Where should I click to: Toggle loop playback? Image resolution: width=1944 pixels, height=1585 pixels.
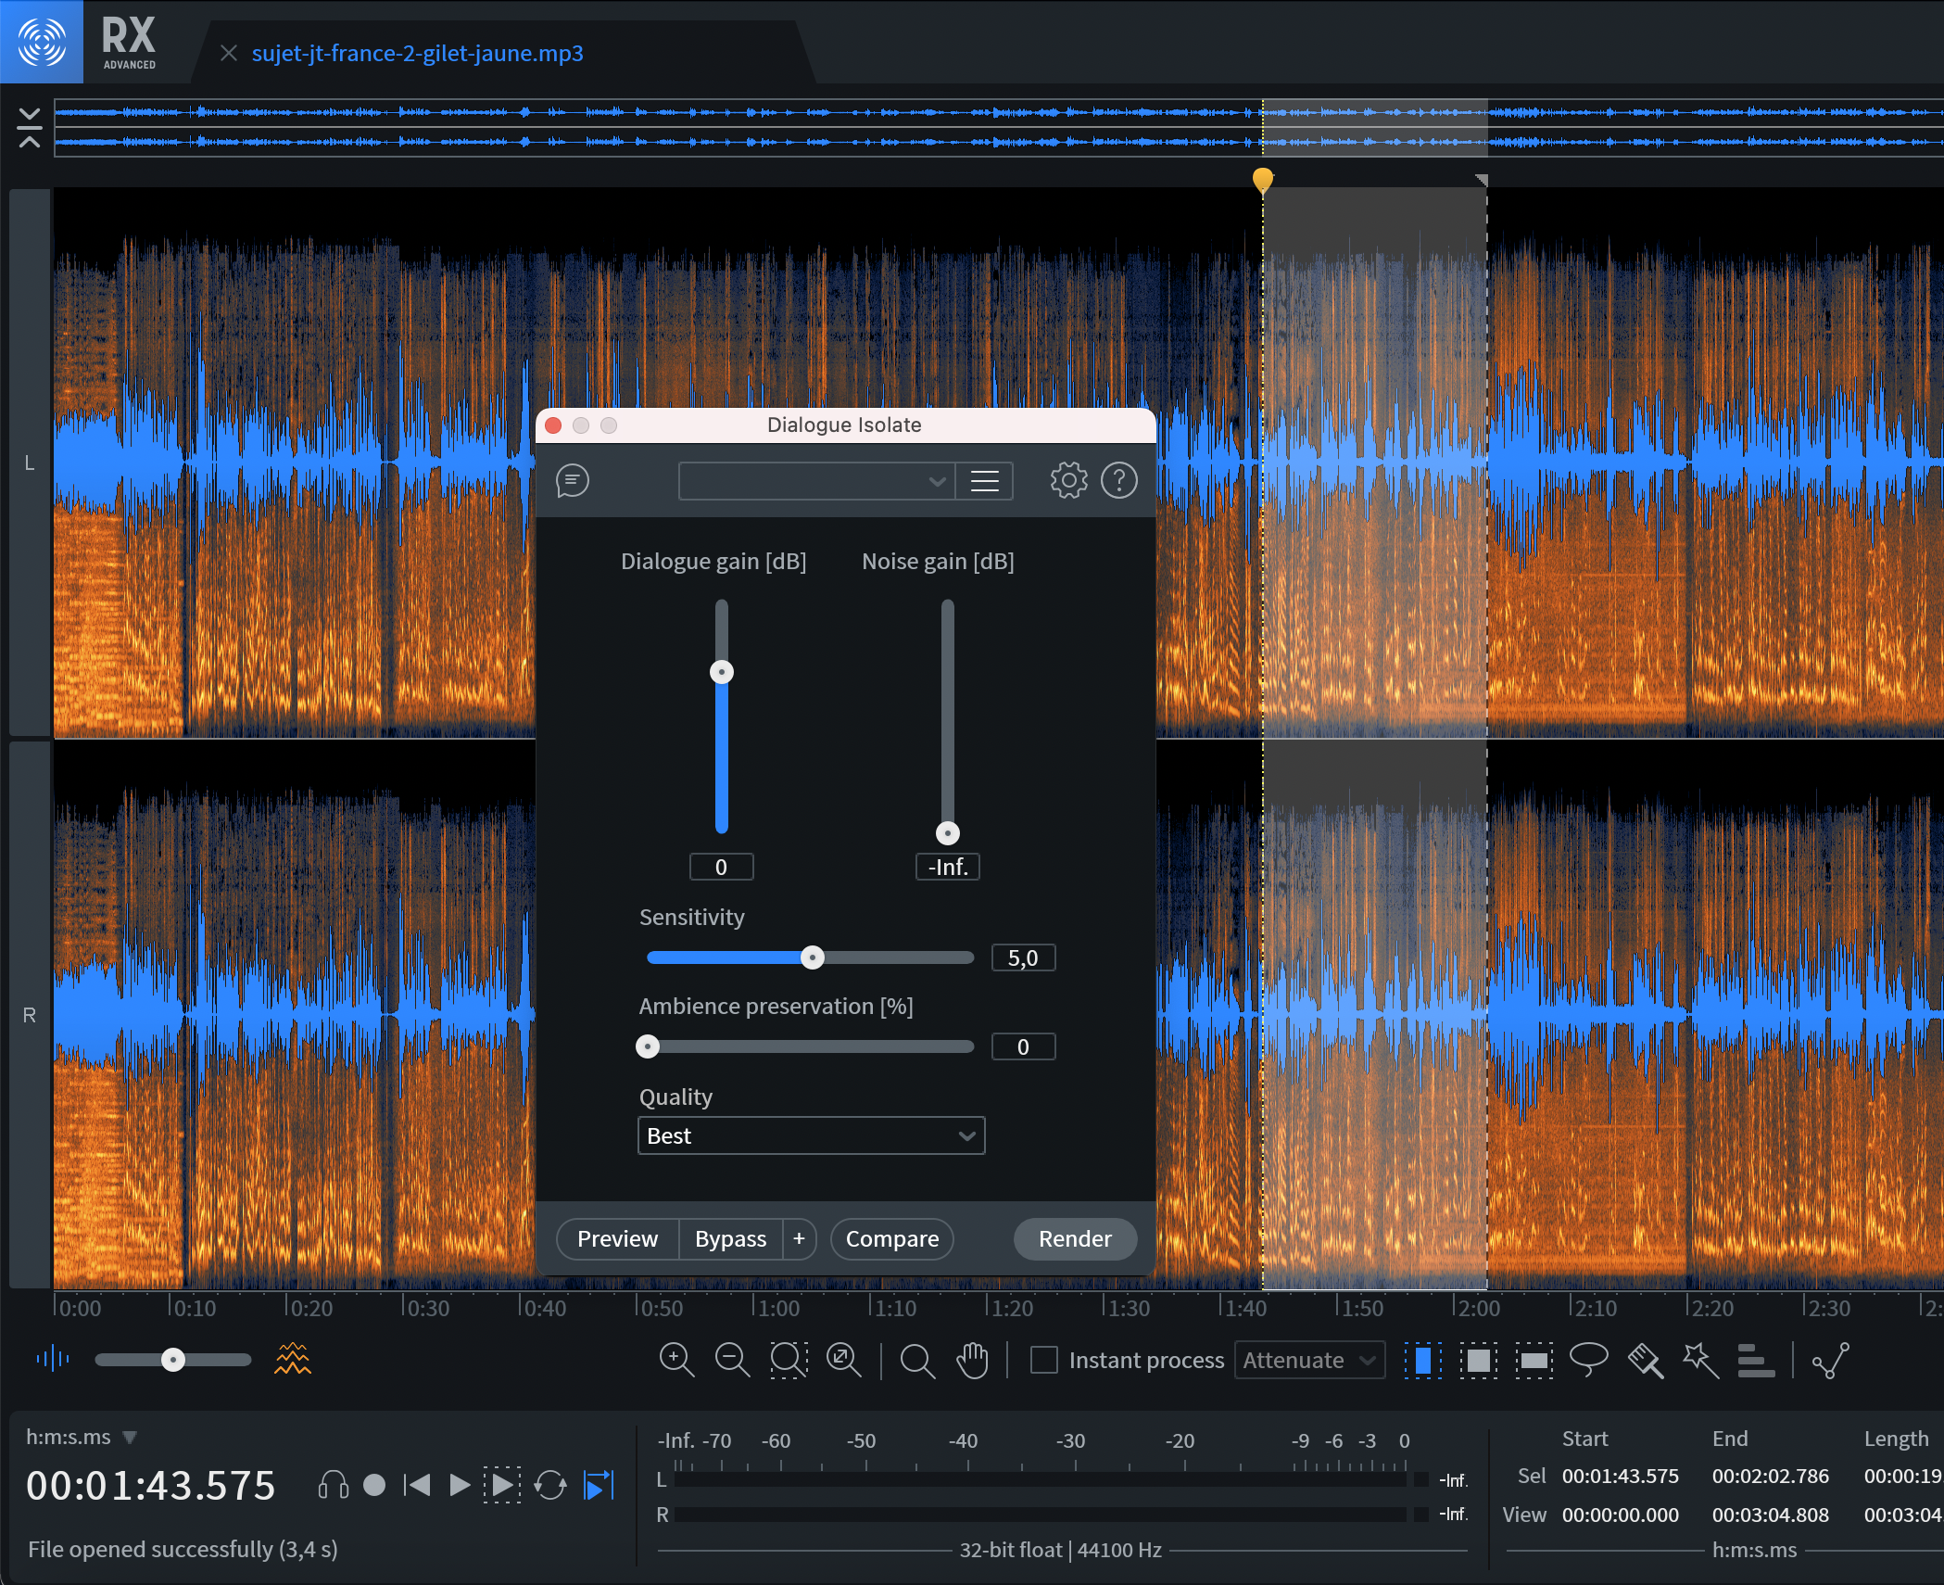pos(550,1486)
